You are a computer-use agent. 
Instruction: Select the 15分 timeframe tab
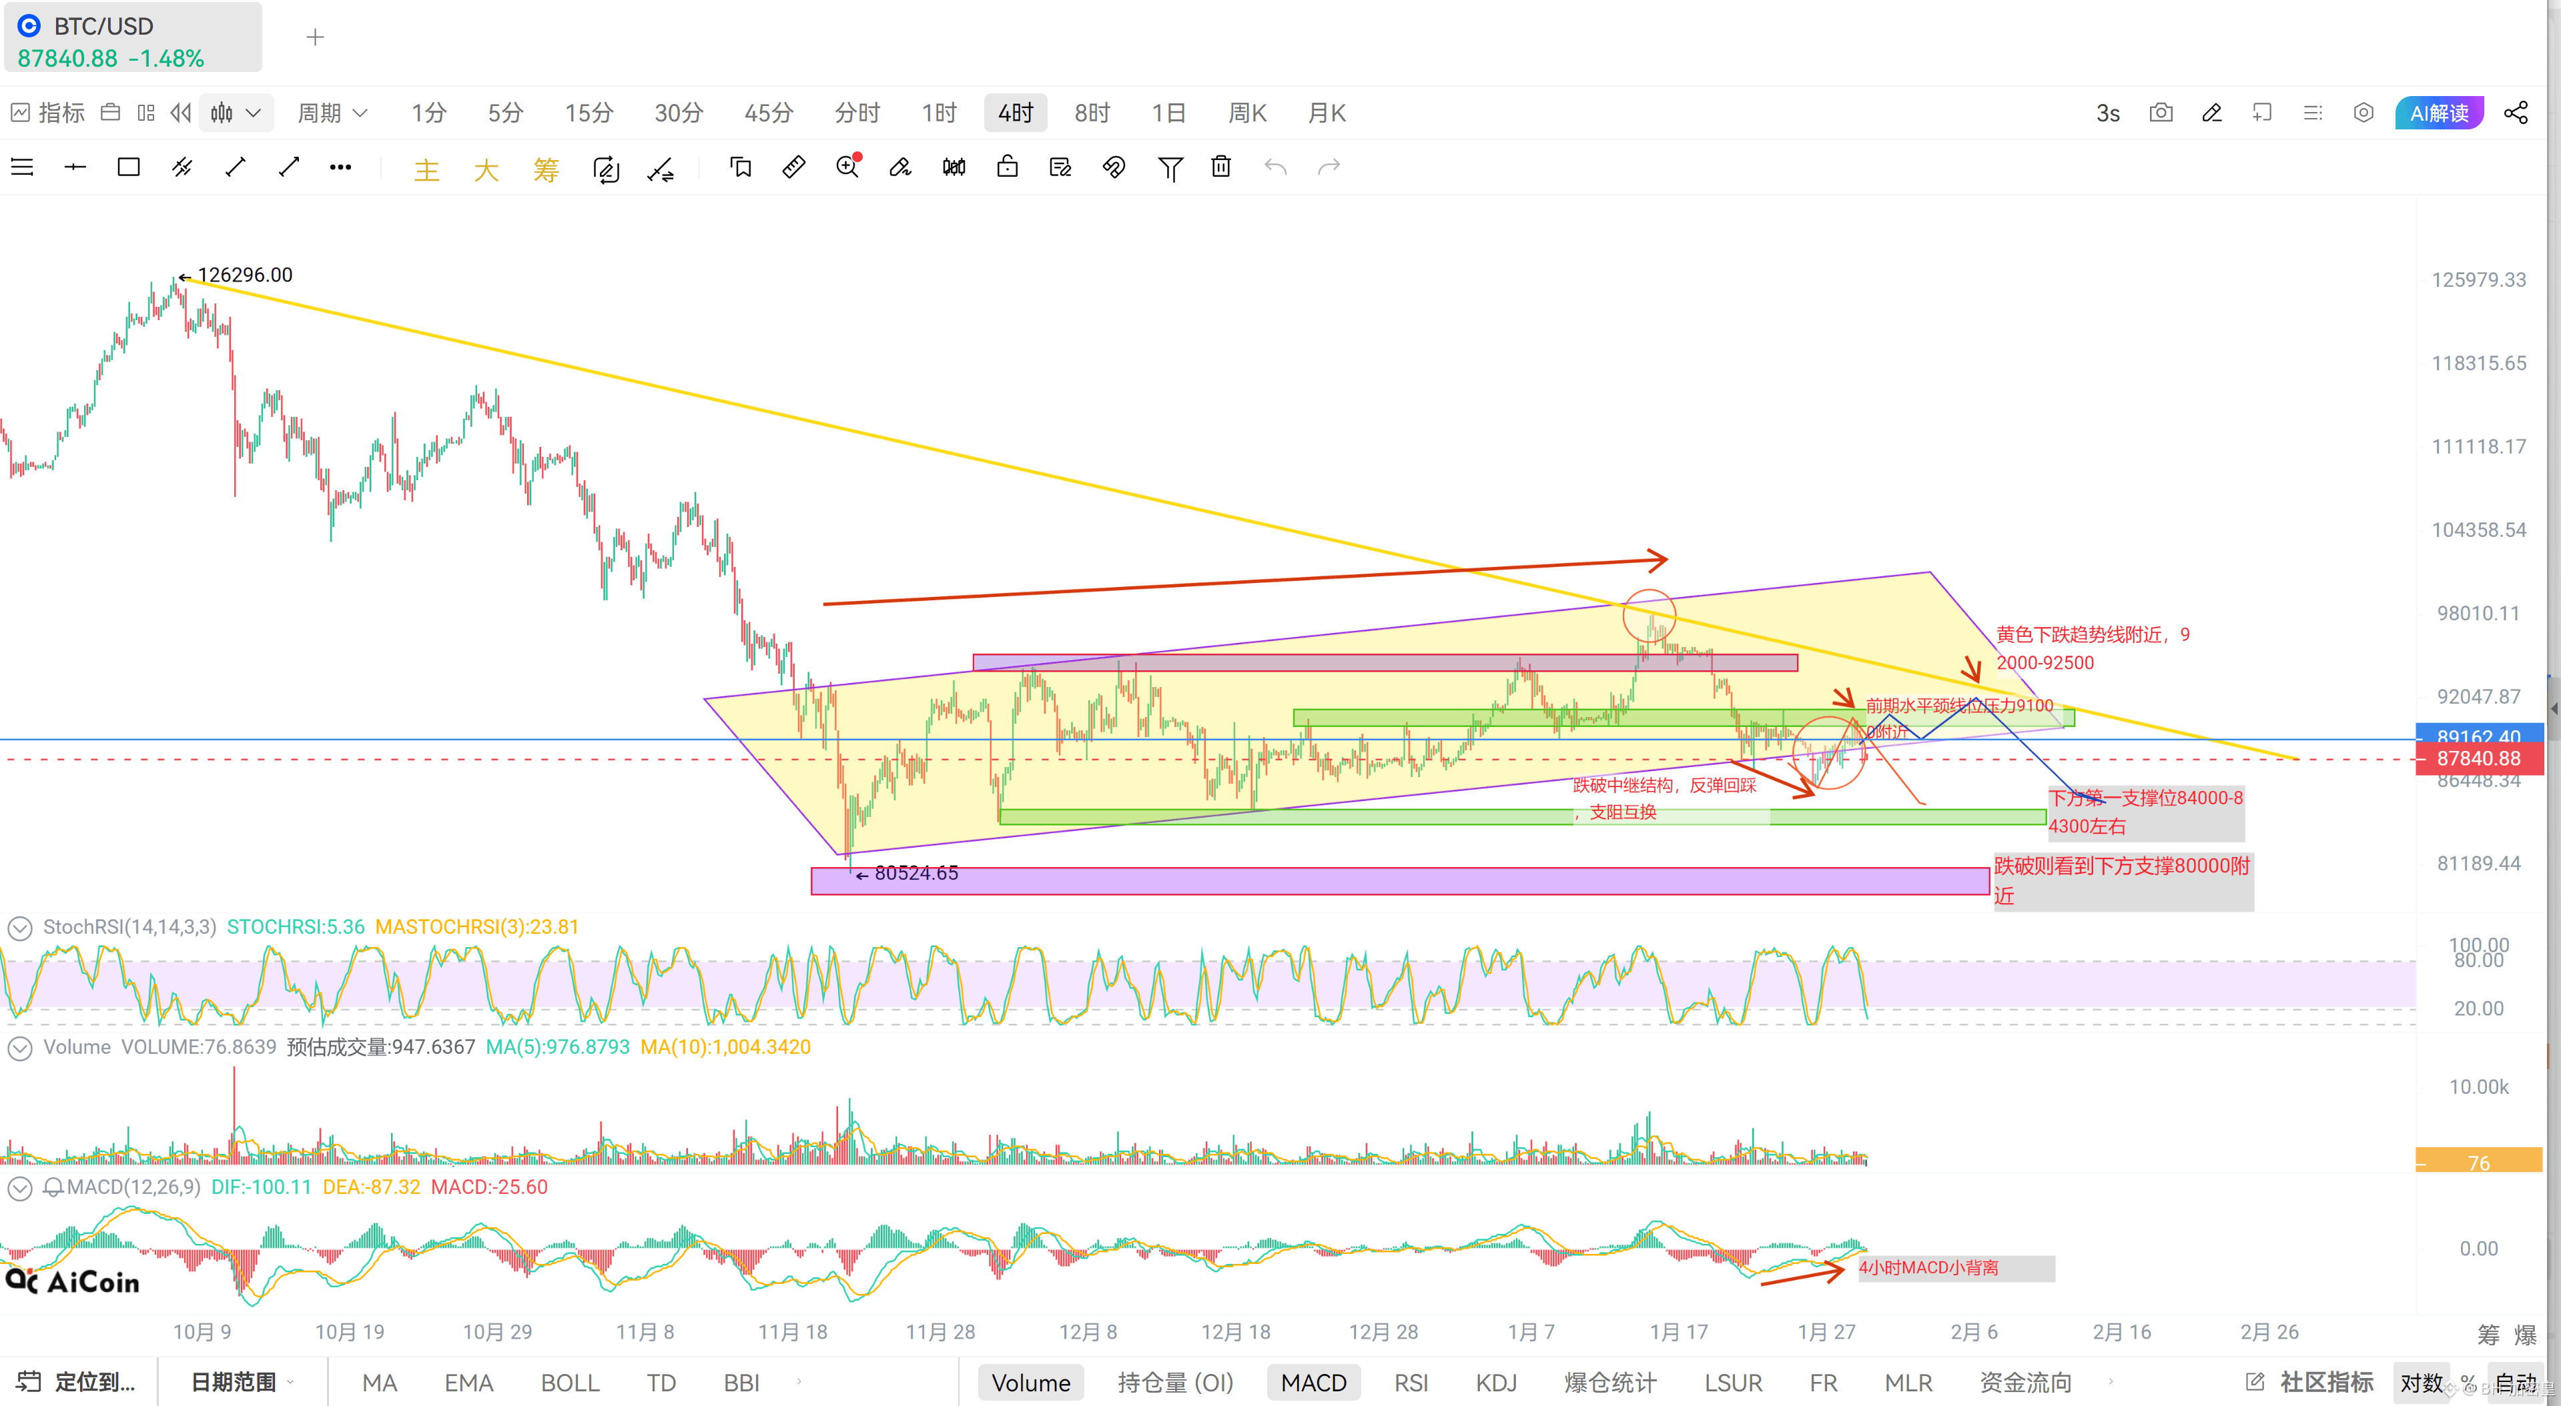tap(589, 113)
